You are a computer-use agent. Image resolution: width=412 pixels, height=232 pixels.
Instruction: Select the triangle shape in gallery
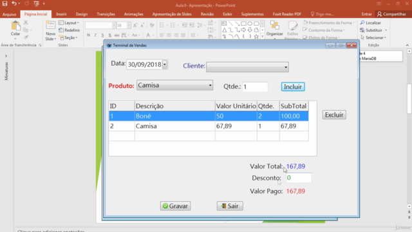(x=225, y=30)
